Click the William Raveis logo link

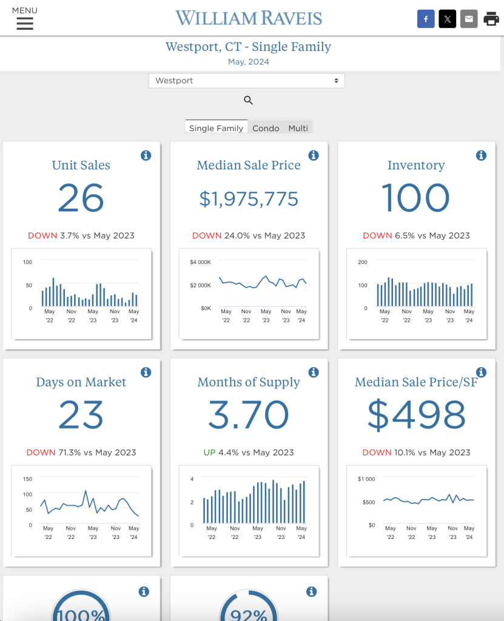point(249,18)
